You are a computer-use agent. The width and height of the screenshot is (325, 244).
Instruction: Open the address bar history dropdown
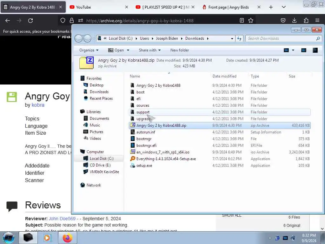click(232, 38)
